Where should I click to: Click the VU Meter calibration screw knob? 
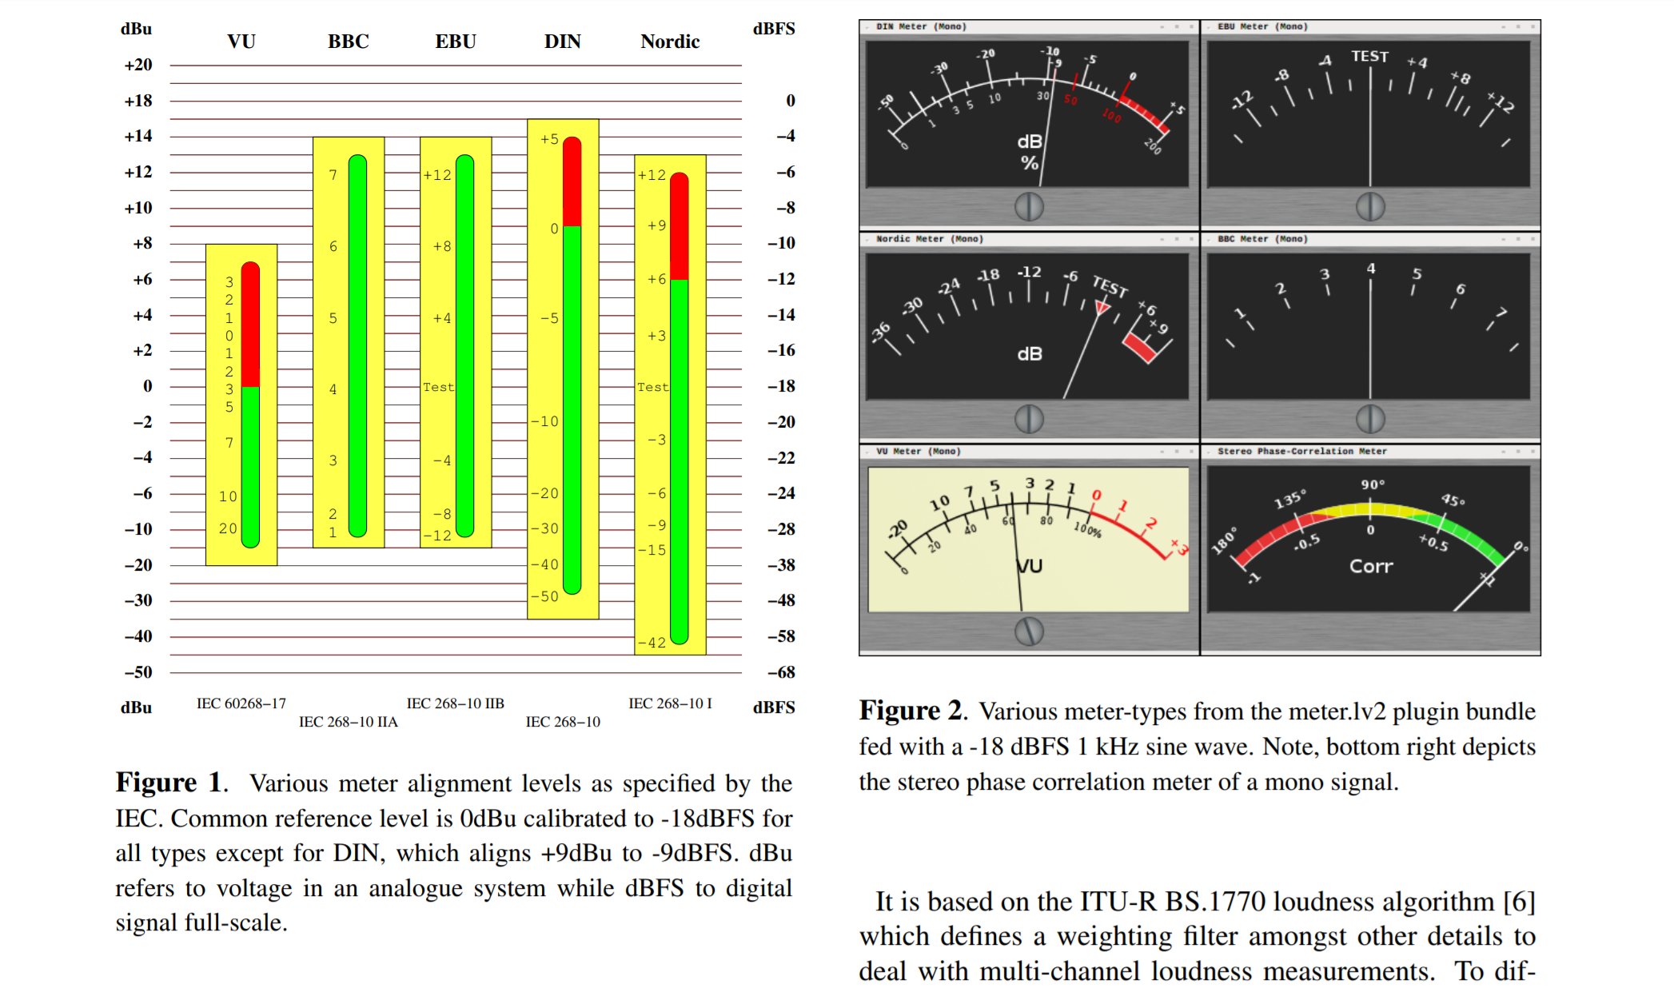[x=1029, y=631]
